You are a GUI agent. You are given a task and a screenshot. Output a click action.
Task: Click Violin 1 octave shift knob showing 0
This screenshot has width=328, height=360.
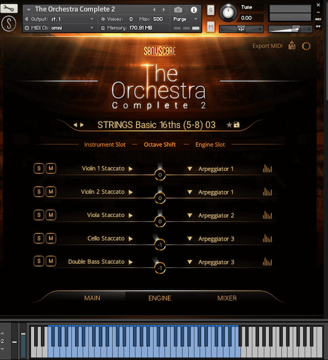[x=160, y=175]
